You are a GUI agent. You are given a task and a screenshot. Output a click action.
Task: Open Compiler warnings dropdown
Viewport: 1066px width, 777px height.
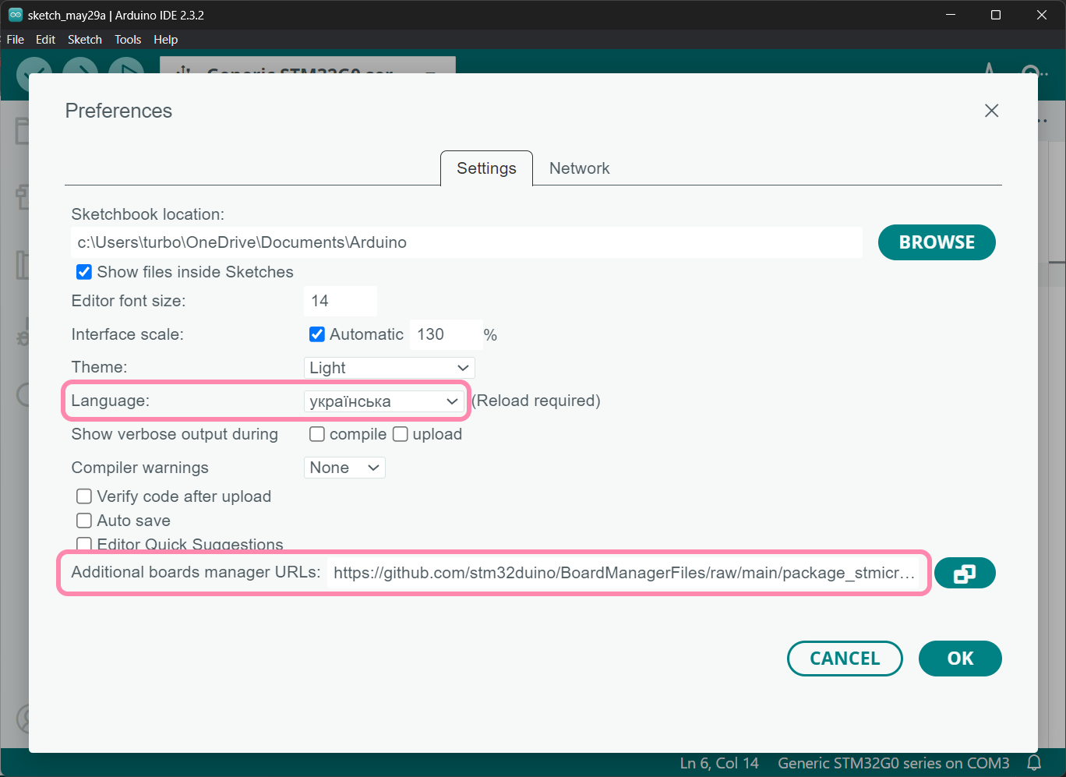(344, 468)
